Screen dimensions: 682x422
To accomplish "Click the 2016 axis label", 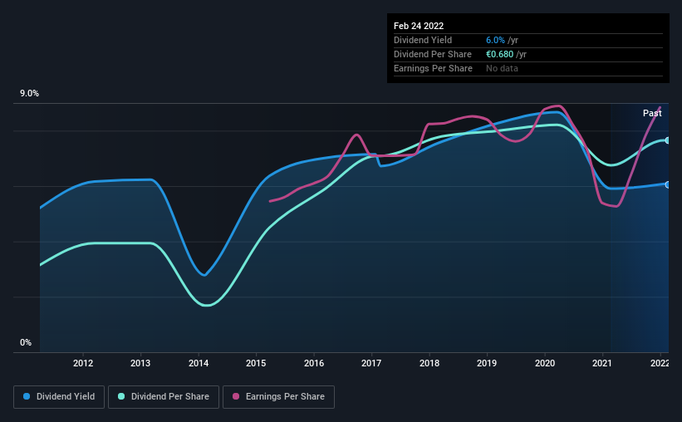I will point(314,363).
